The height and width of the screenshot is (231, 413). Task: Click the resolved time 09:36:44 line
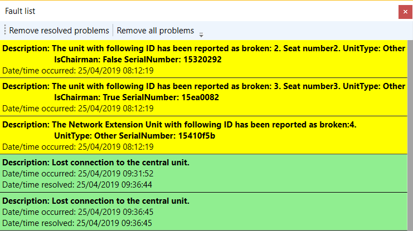tap(77, 184)
